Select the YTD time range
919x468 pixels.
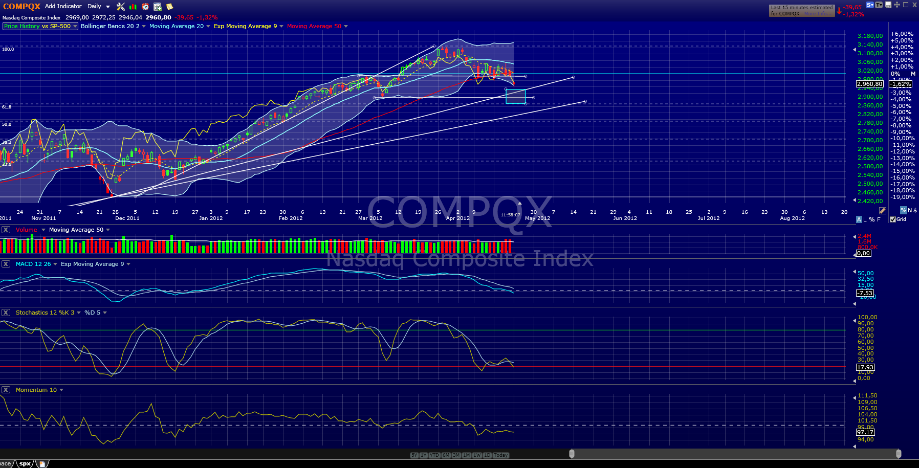(434, 455)
